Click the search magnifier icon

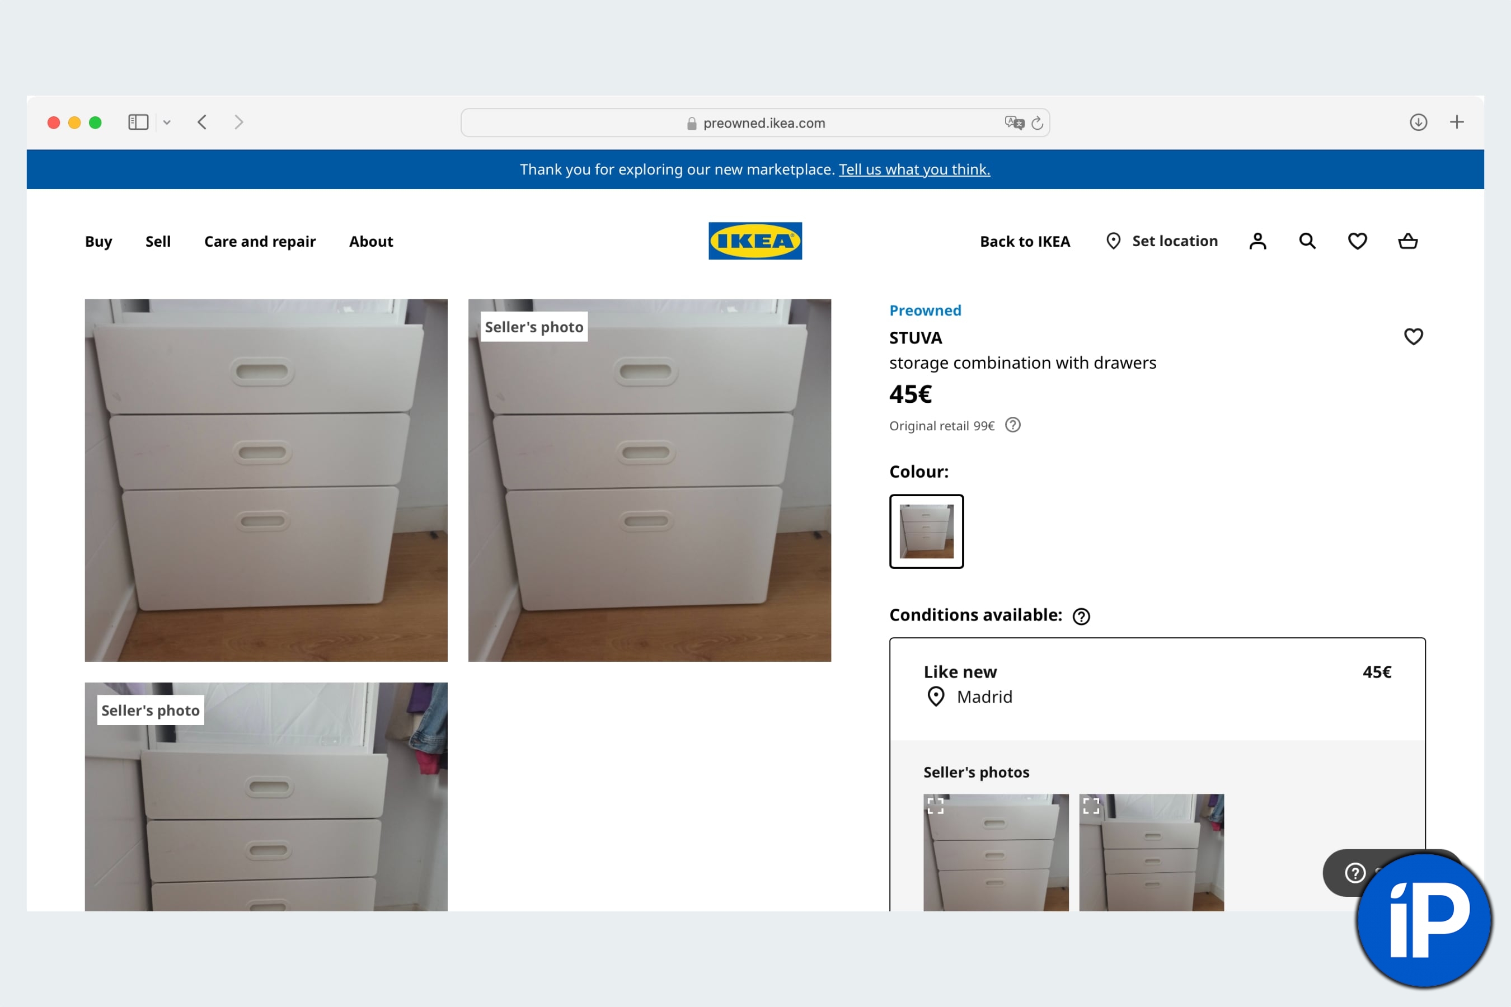(x=1307, y=241)
